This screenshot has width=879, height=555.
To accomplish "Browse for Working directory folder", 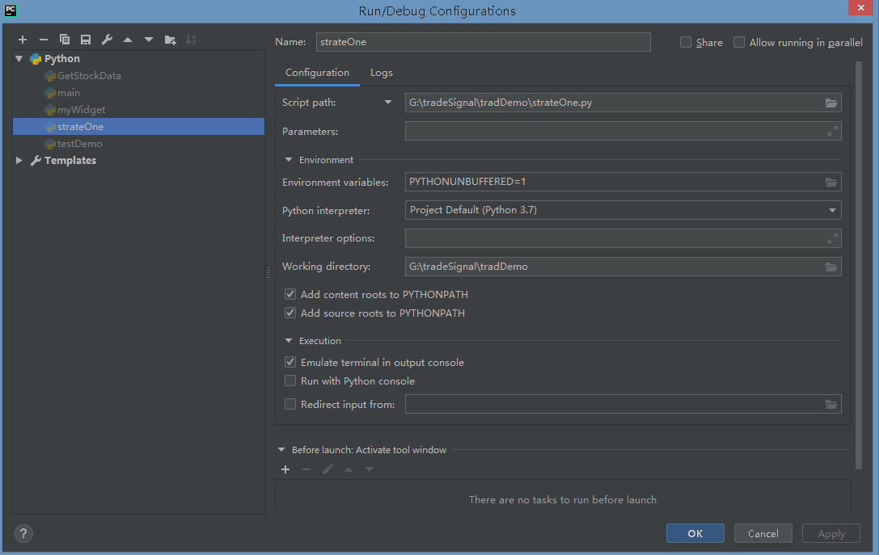I will point(830,267).
